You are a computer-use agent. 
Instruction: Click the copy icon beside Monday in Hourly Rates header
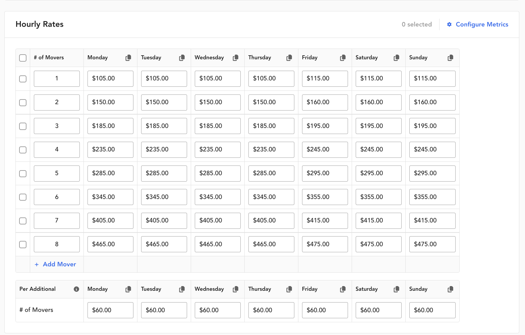click(x=128, y=58)
